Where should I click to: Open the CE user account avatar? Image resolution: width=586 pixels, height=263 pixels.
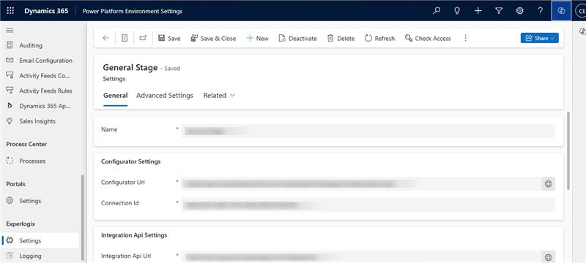(x=581, y=11)
